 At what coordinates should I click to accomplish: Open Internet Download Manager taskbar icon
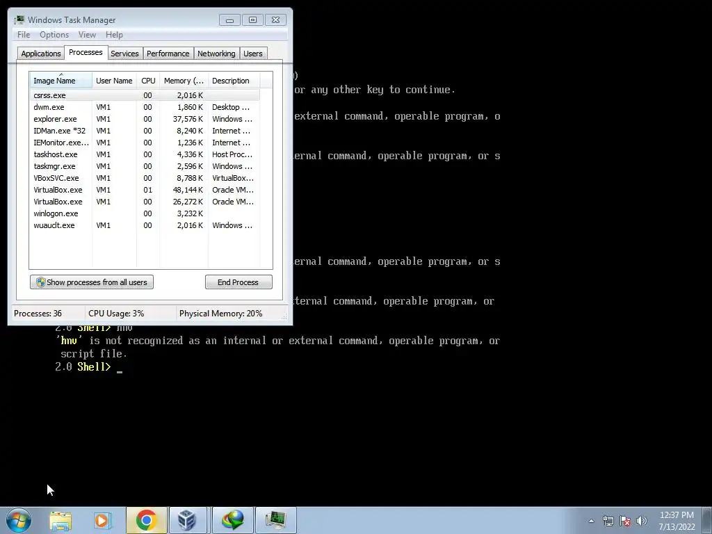click(232, 520)
